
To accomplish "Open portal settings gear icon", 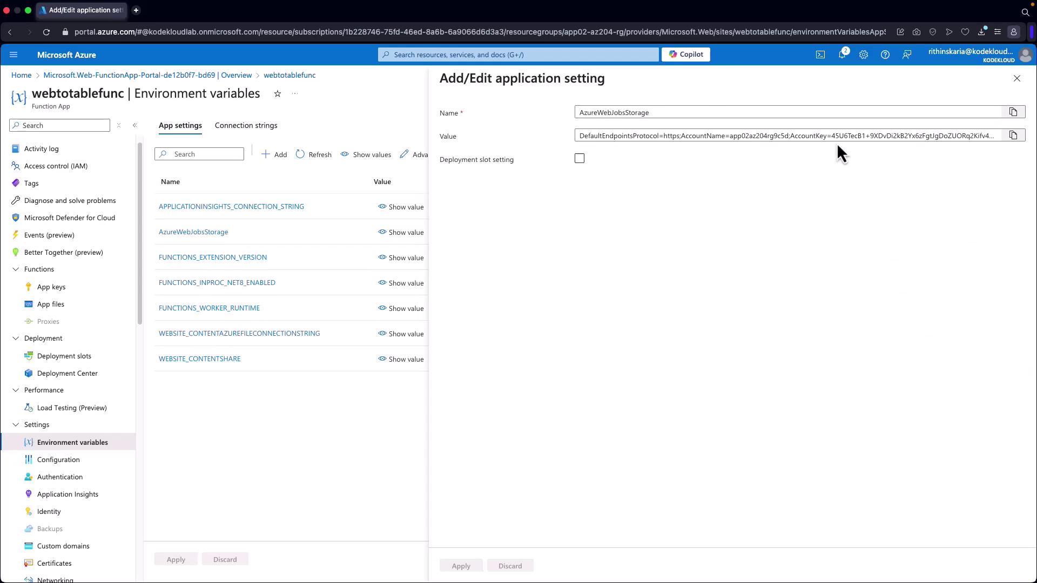I will coord(863,55).
